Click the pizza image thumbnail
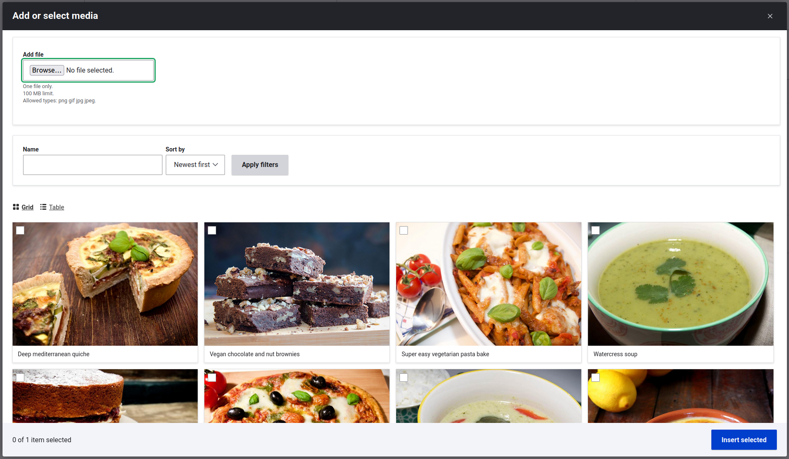The width and height of the screenshot is (789, 459). (297, 396)
